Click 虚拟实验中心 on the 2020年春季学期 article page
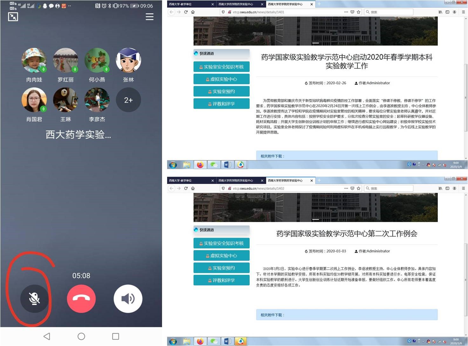The width and height of the screenshot is (468, 346). point(221,79)
